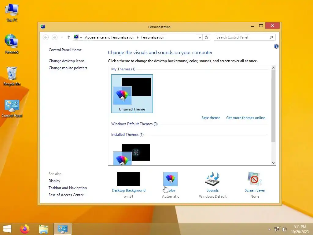
Task: Click the Save theme link
Action: tap(211, 118)
